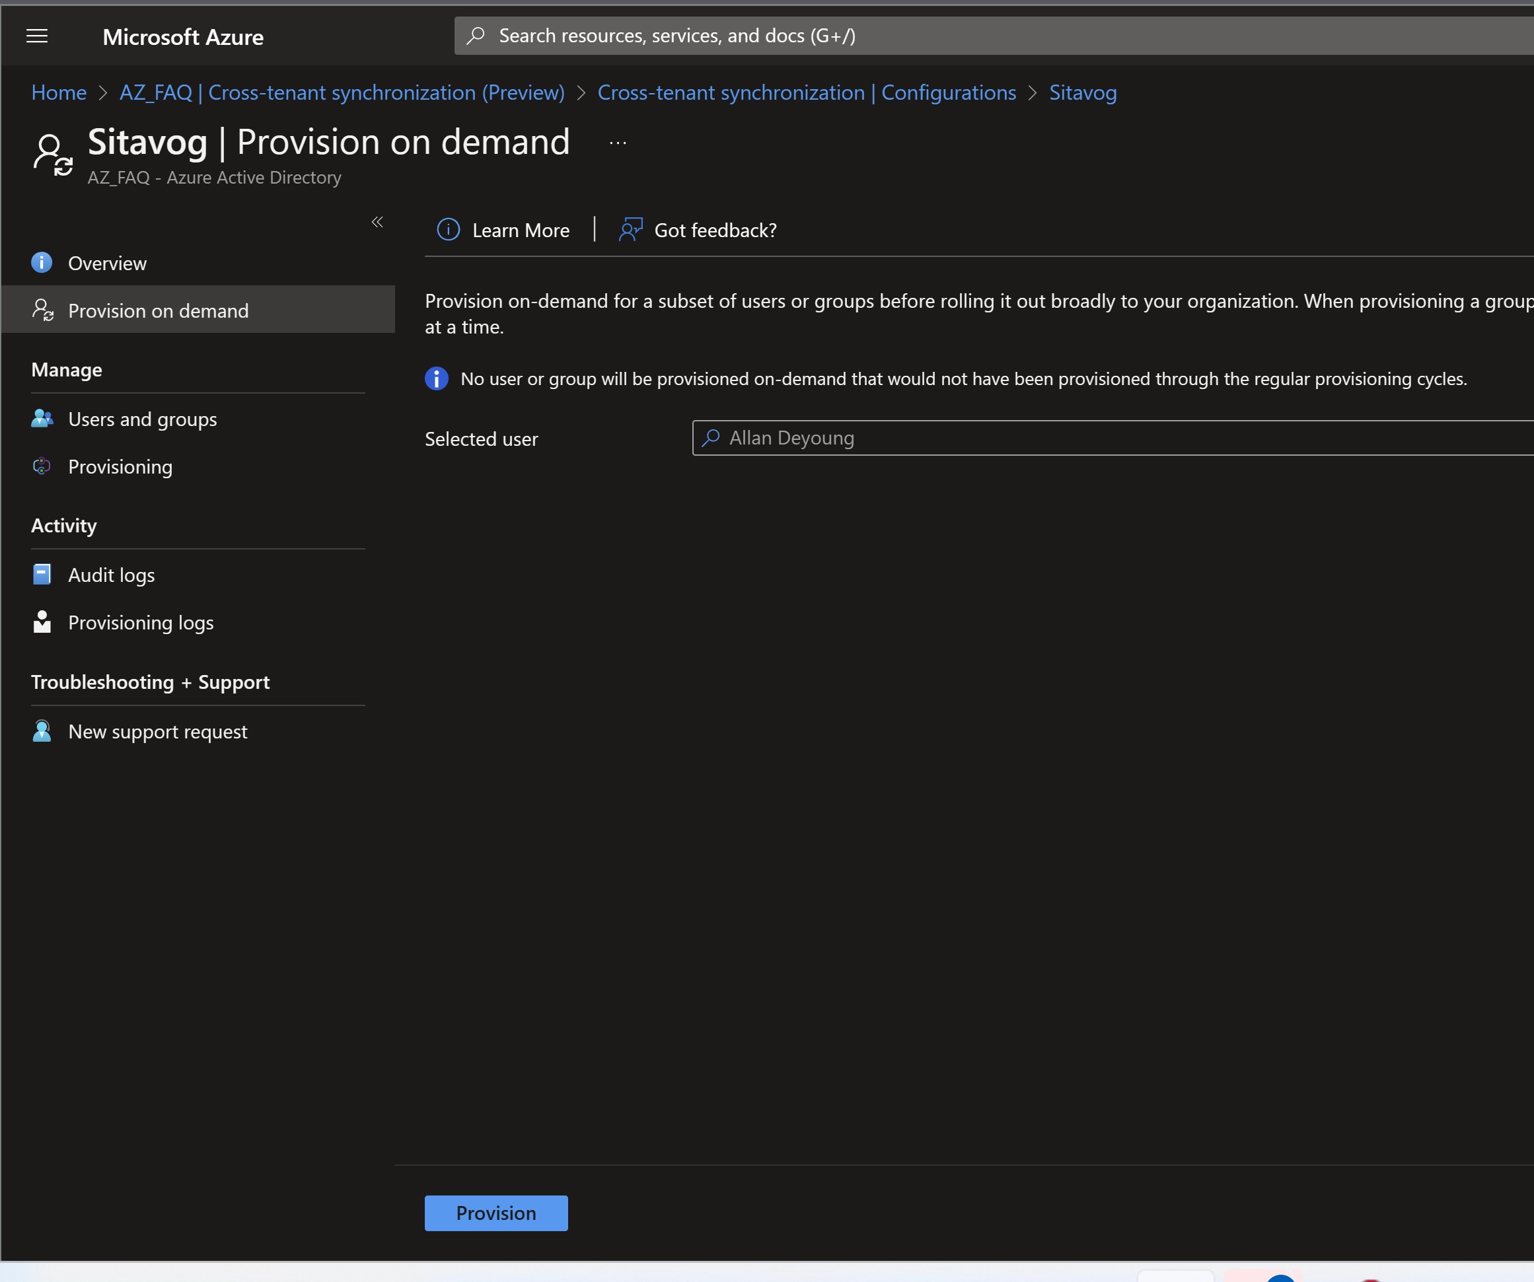The height and width of the screenshot is (1282, 1534).
Task: Click the Audit logs notebook icon
Action: 42,574
